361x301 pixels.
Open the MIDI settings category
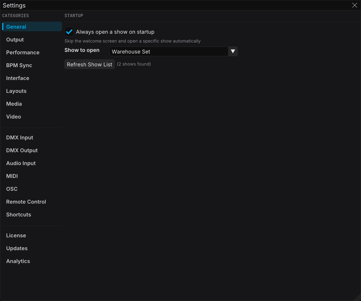pyautogui.click(x=32, y=176)
